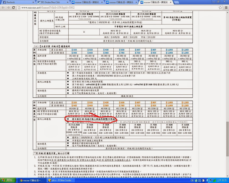The height and width of the screenshot is (183, 229).
Task: Open a new browser tab
Action: point(177,2)
